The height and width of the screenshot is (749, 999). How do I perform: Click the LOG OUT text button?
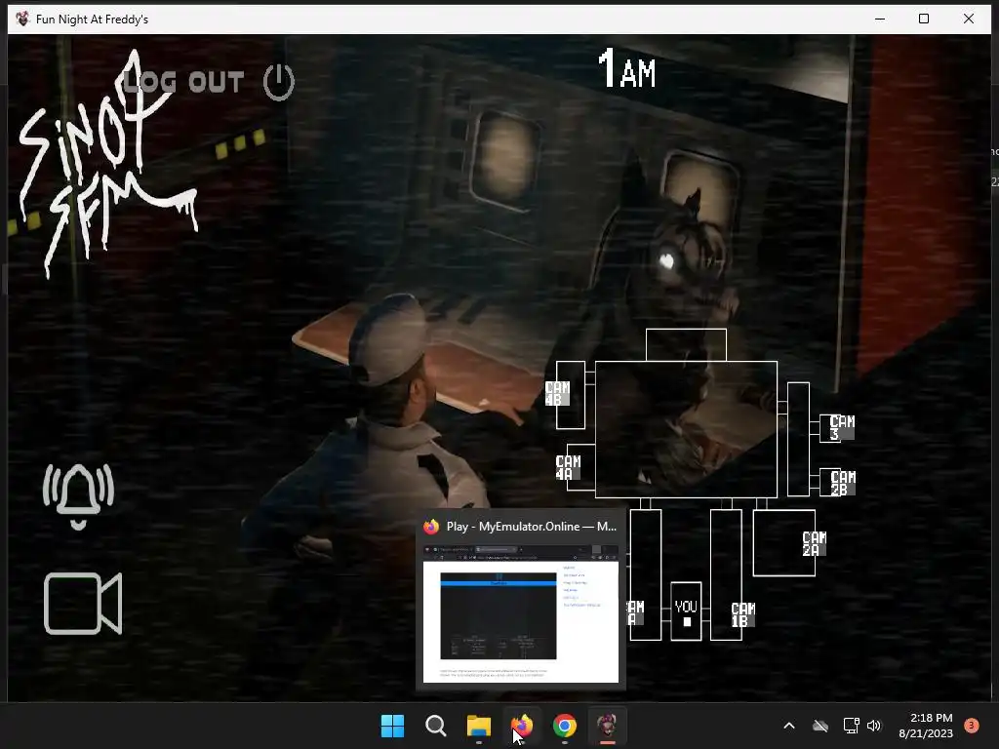[x=183, y=82]
